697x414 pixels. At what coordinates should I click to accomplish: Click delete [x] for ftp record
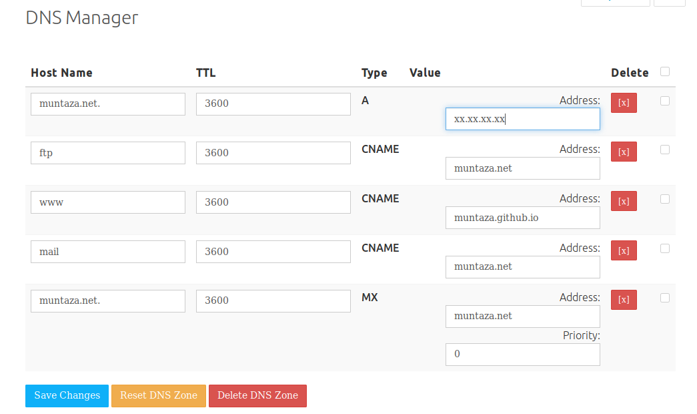[624, 152]
